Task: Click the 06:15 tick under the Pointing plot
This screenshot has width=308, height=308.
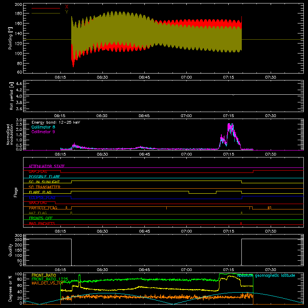Action: (60, 77)
